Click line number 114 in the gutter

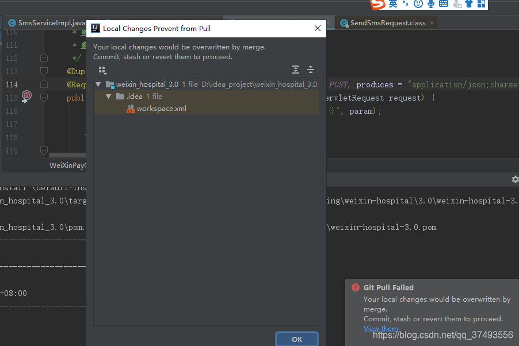click(12, 84)
